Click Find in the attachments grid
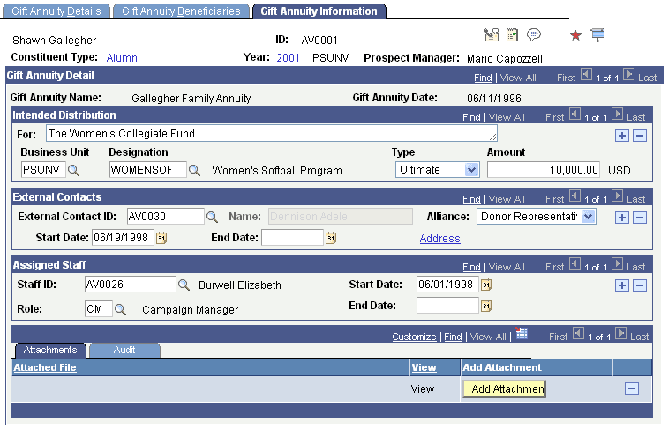This screenshot has height=429, width=668. [453, 337]
